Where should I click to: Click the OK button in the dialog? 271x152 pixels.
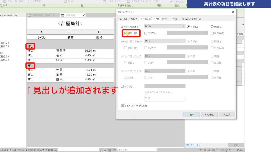(191, 115)
